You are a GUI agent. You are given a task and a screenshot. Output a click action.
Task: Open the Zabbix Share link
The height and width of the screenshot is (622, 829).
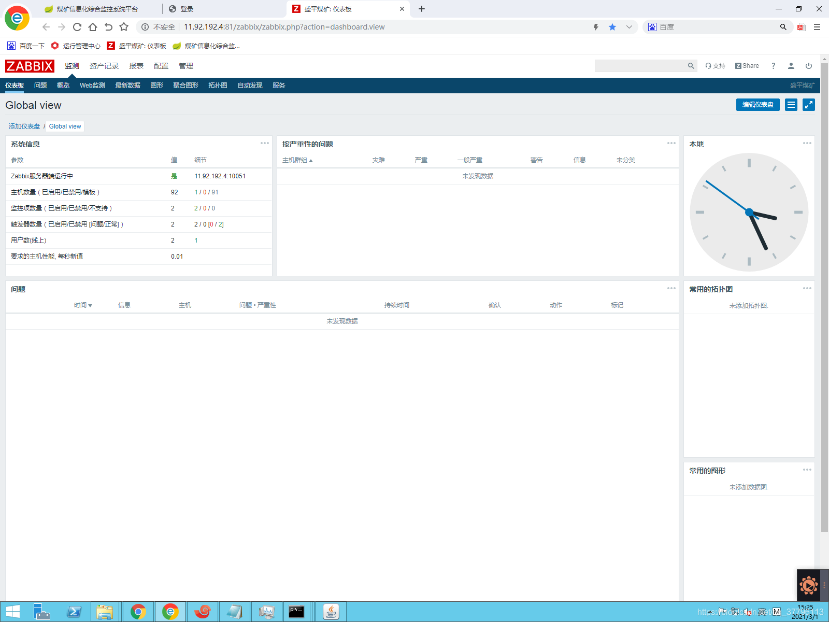tap(747, 66)
